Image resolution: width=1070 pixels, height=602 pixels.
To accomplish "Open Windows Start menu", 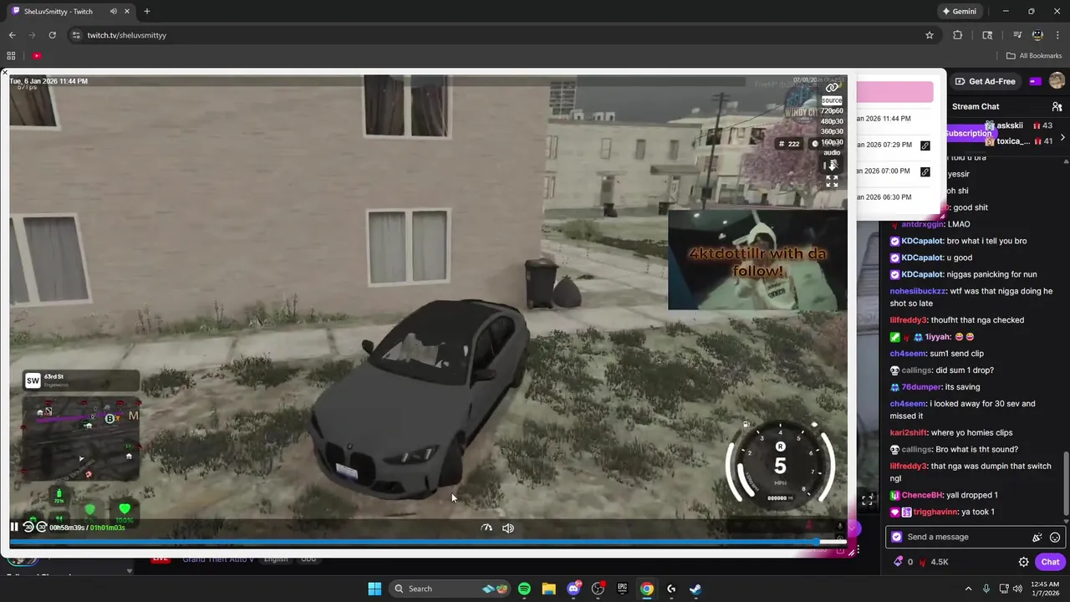I will 374,589.
